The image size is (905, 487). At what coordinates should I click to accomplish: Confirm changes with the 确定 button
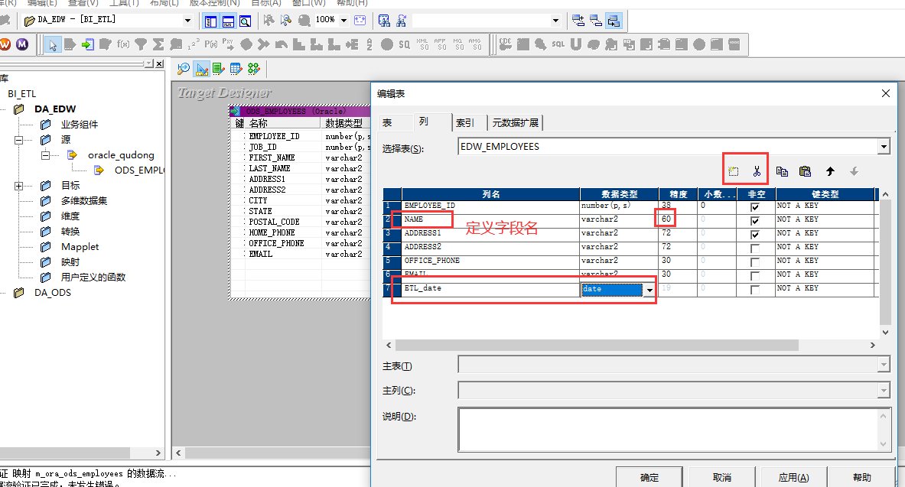648,477
